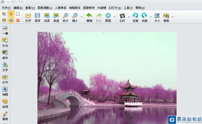Viewport: 202px width, 124px height.
Task: Save the picture using 保存
Action: (37, 17)
